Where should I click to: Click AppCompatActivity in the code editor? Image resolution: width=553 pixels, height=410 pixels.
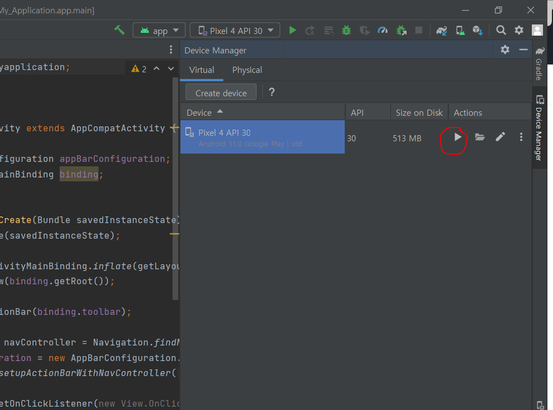(x=118, y=128)
